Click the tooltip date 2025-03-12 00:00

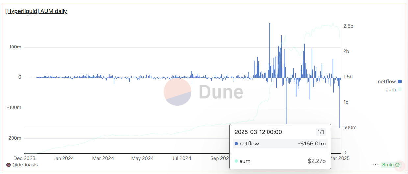click(x=258, y=132)
